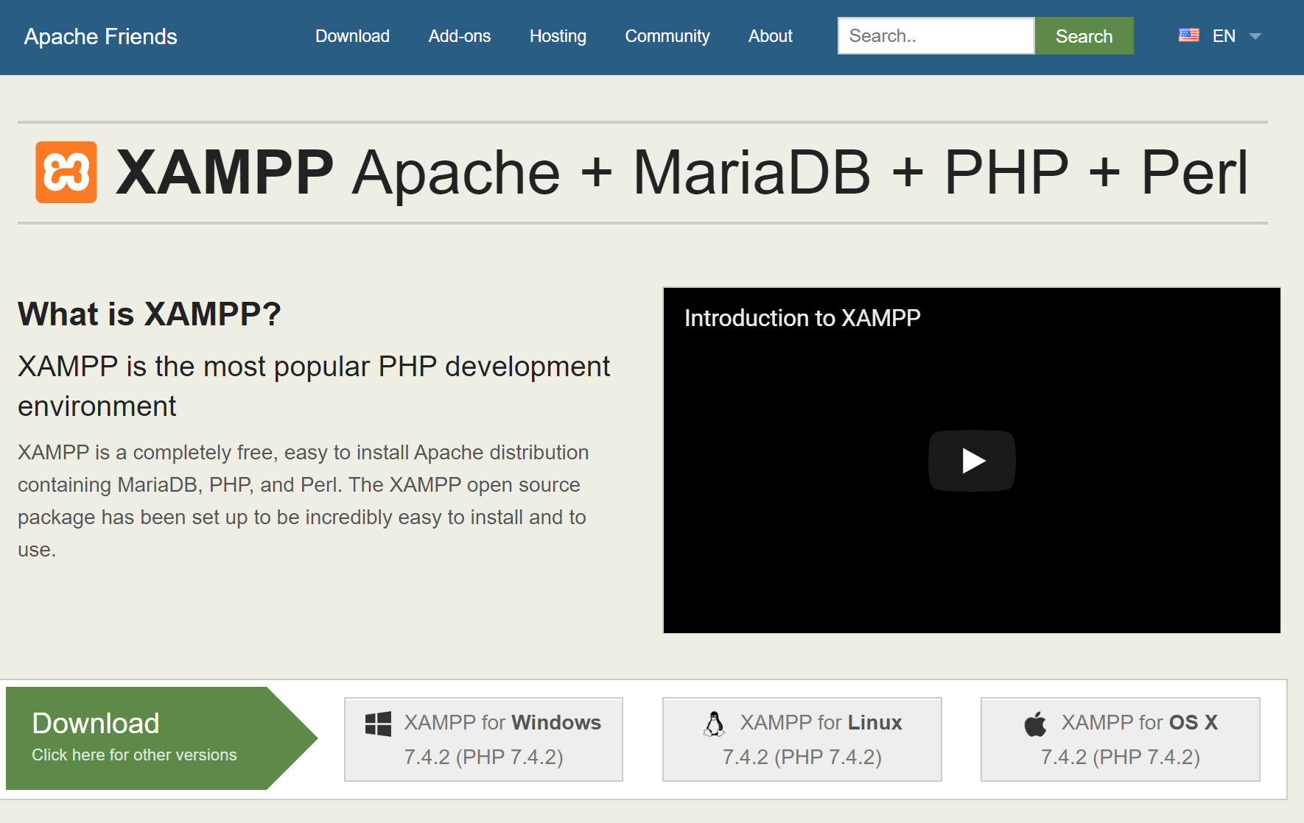Click the US flag language icon
Viewport: 1304px width, 823px height.
click(1188, 35)
